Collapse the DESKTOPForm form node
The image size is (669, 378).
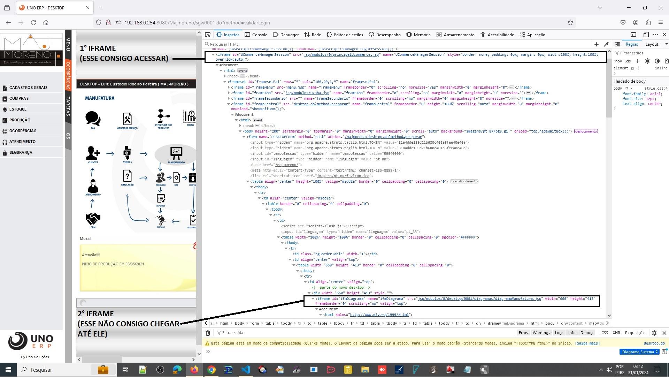coord(244,137)
